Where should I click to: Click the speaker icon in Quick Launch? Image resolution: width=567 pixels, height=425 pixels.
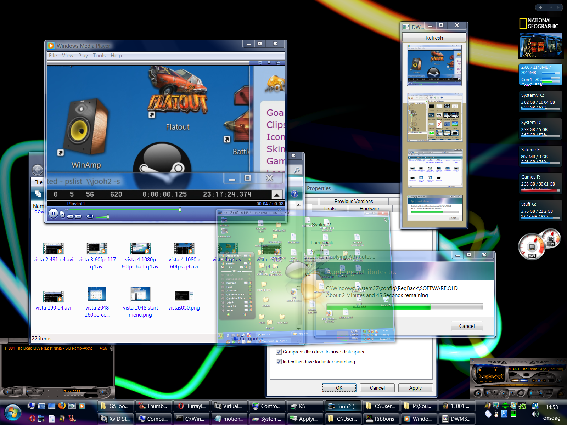coord(62,419)
